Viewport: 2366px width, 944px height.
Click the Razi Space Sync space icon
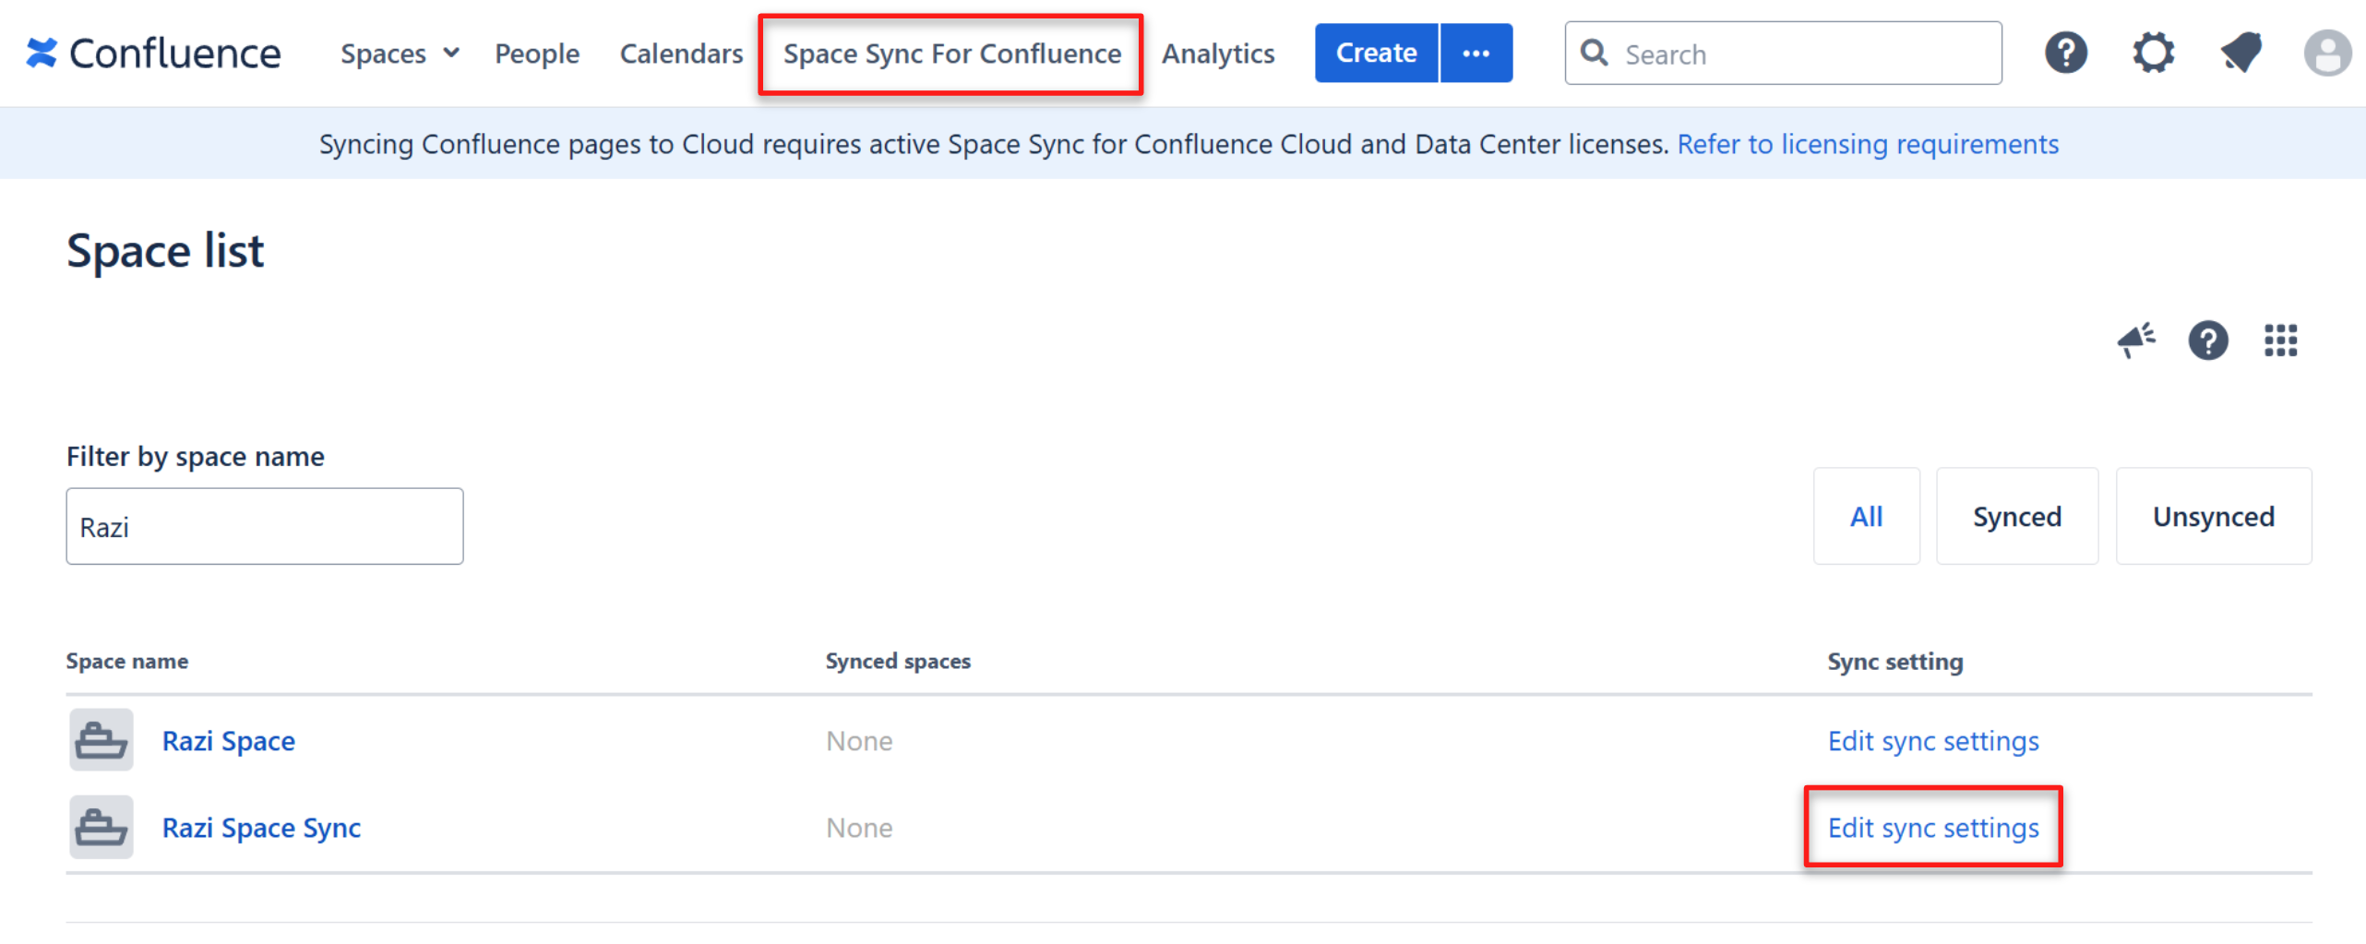coord(102,828)
